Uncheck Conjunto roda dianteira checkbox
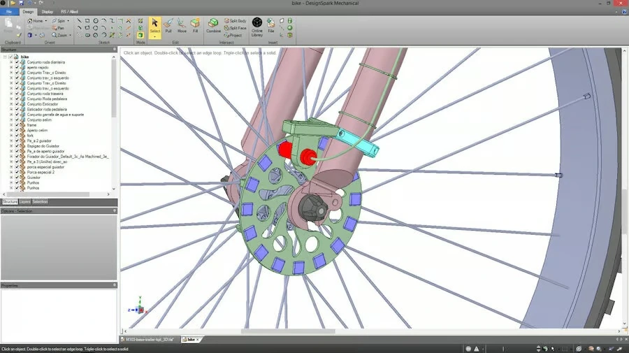629x353 pixels. click(x=17, y=62)
